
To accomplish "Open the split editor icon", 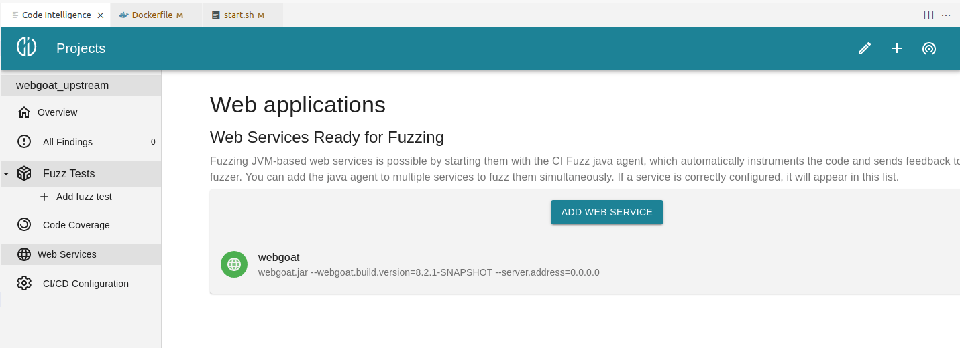I will click(x=929, y=15).
